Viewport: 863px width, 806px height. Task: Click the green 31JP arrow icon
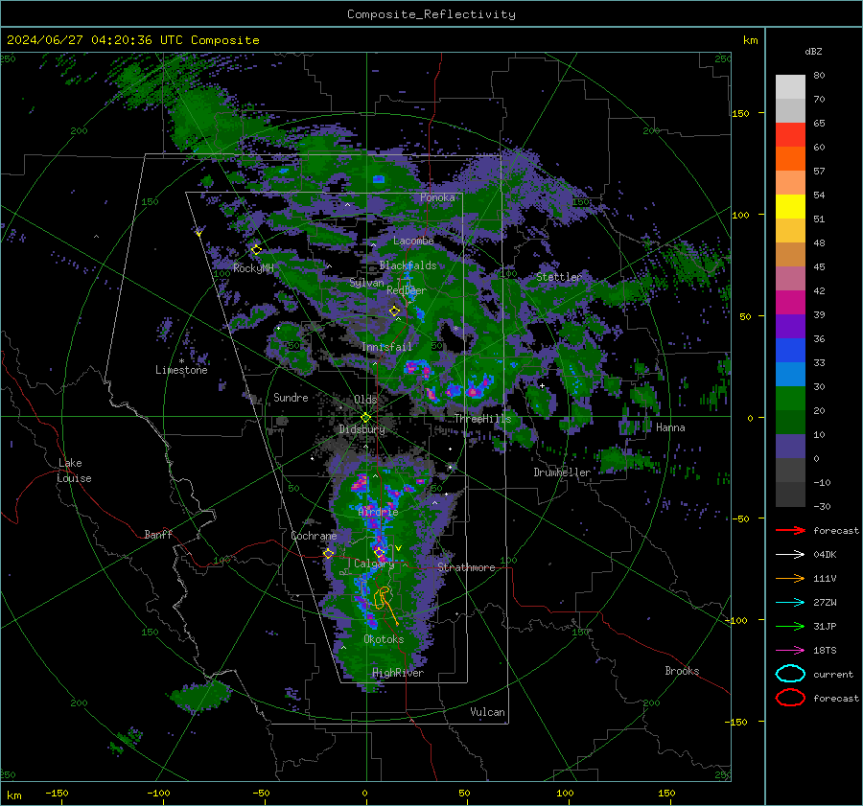coord(790,626)
